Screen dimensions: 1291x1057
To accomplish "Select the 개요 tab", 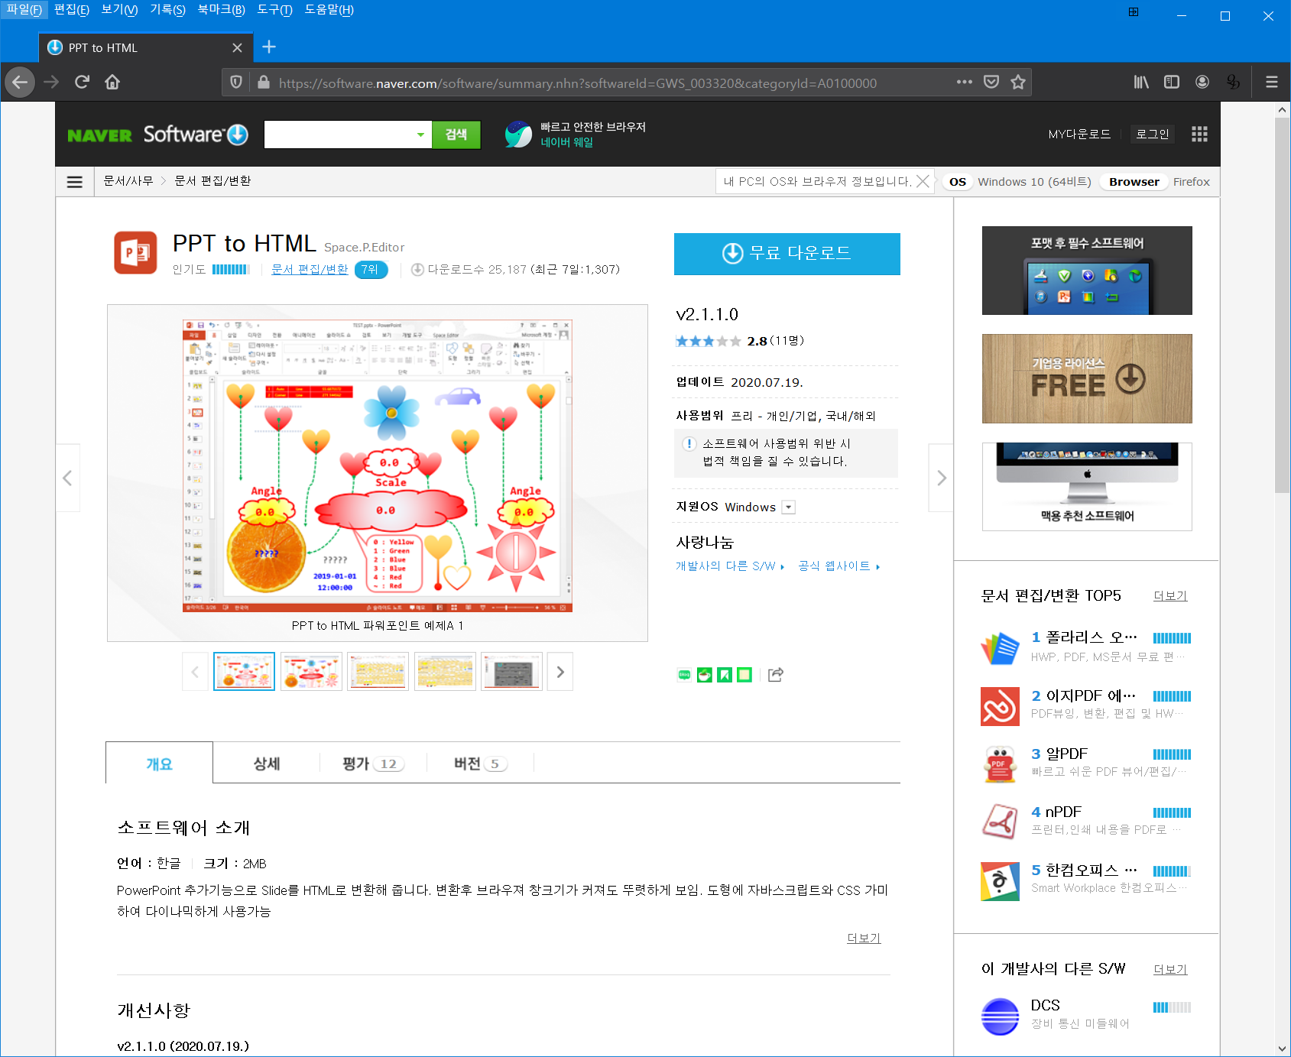I will coord(159,764).
